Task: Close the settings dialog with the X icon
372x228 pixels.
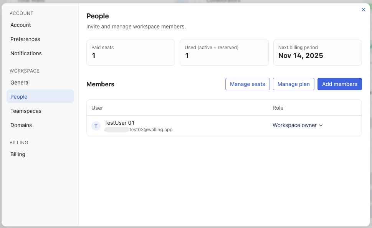Action: coord(364,10)
